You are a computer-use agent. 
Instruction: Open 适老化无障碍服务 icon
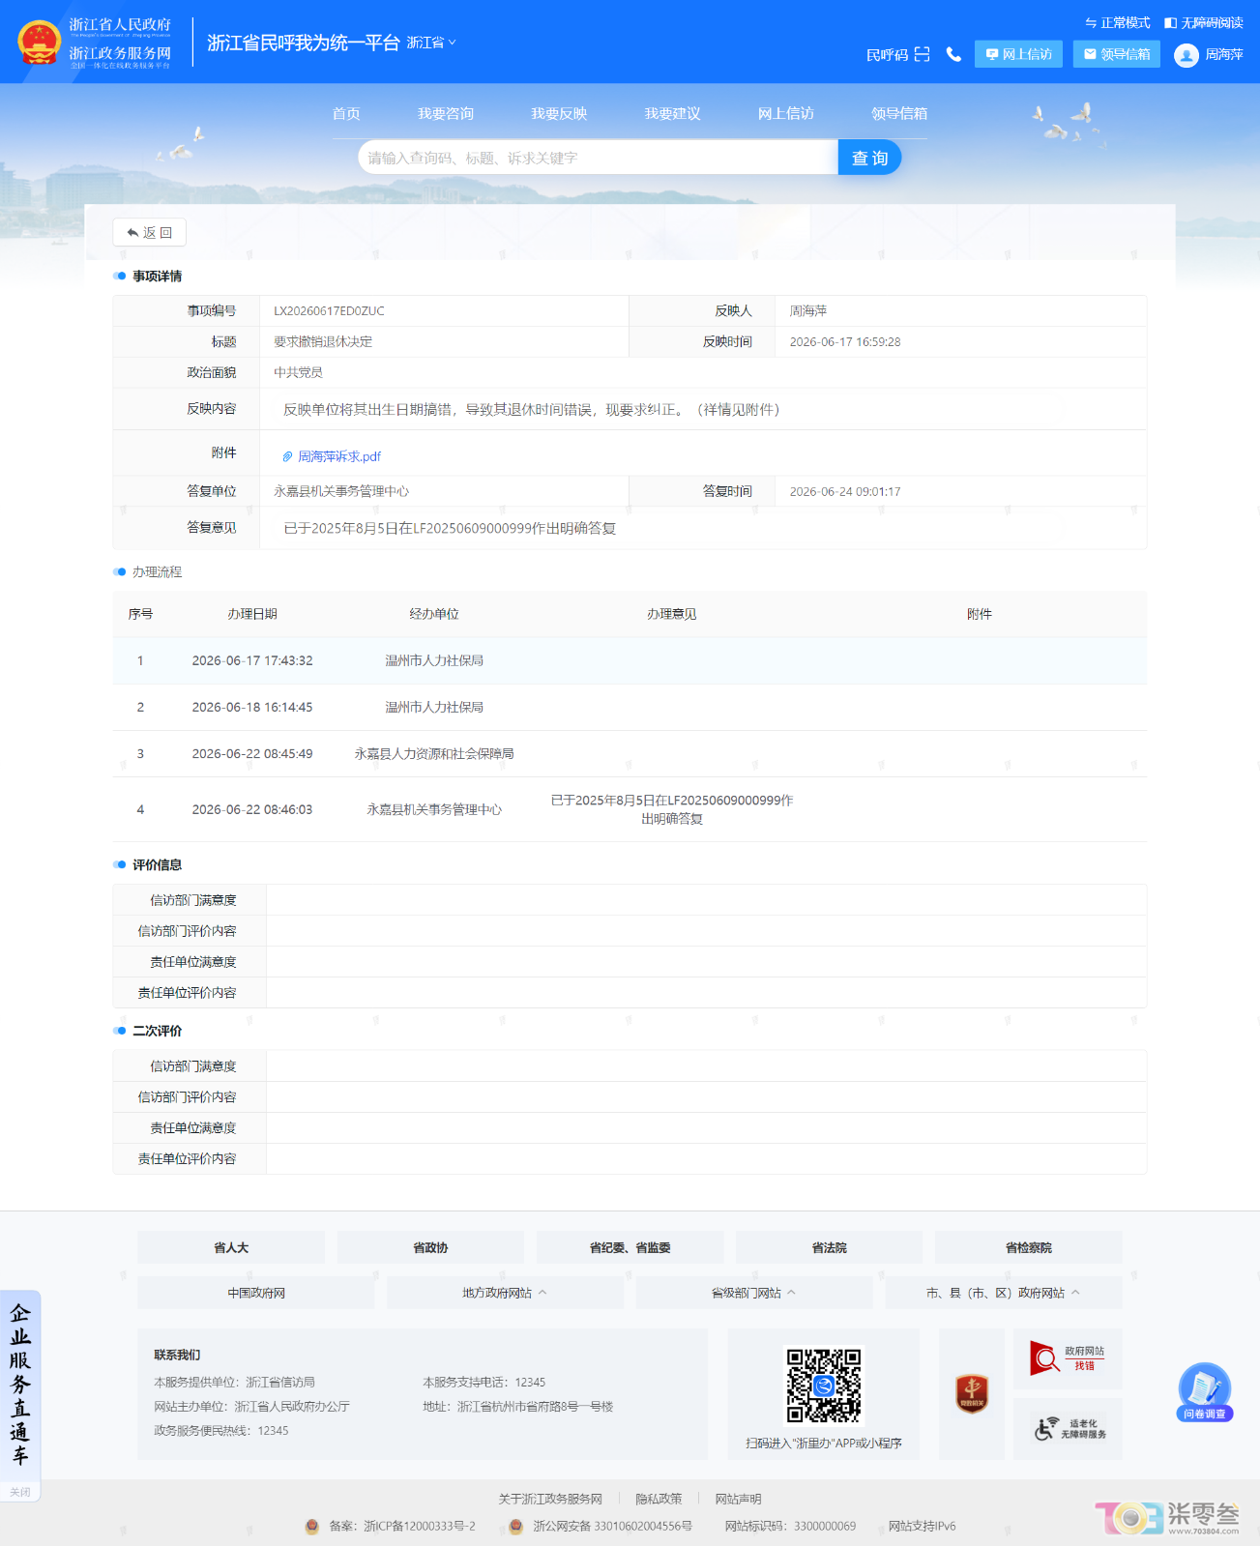(1068, 1428)
